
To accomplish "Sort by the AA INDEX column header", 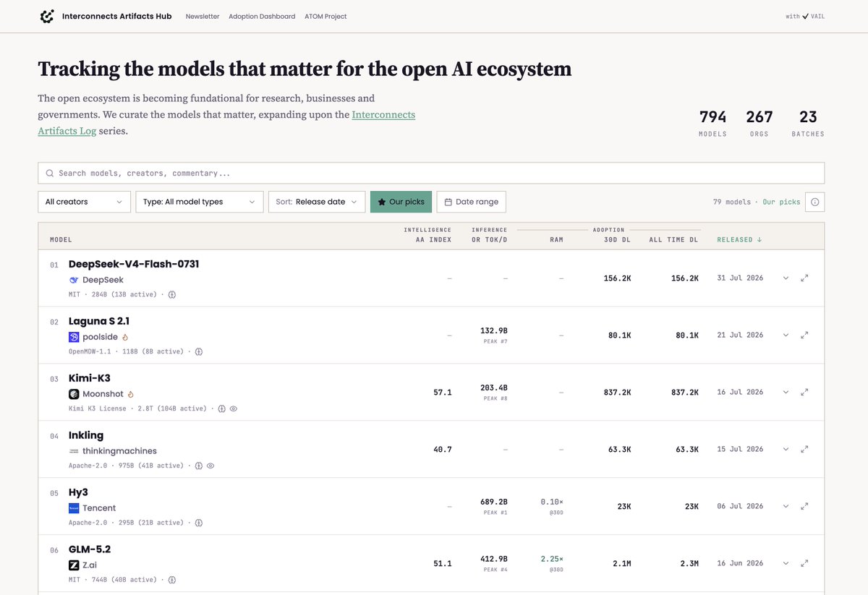I will point(434,239).
